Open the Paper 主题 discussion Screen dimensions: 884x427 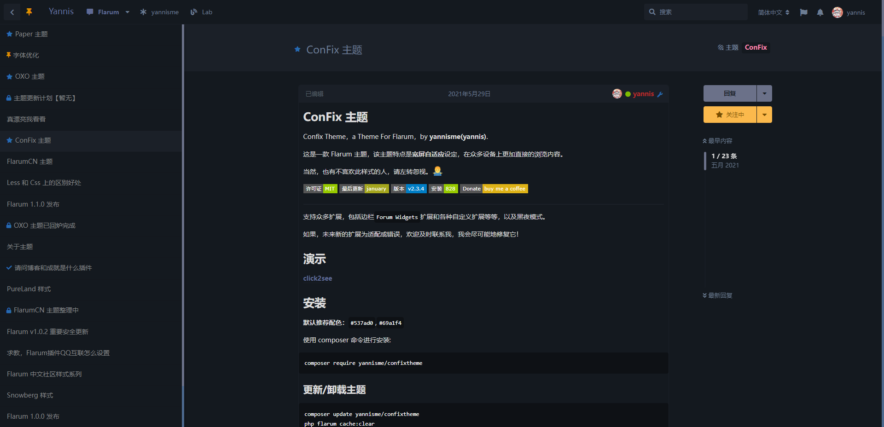pos(91,34)
